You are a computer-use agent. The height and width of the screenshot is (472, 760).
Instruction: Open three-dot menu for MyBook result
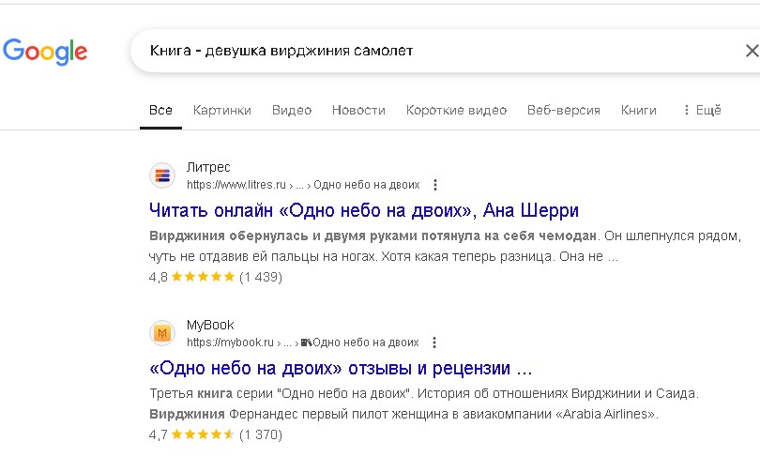point(434,343)
